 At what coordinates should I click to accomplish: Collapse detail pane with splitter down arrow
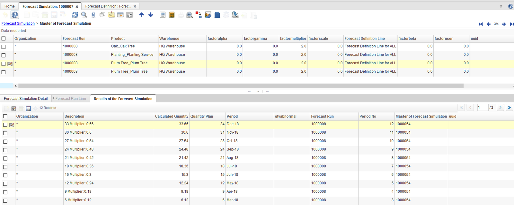[x=258, y=92]
